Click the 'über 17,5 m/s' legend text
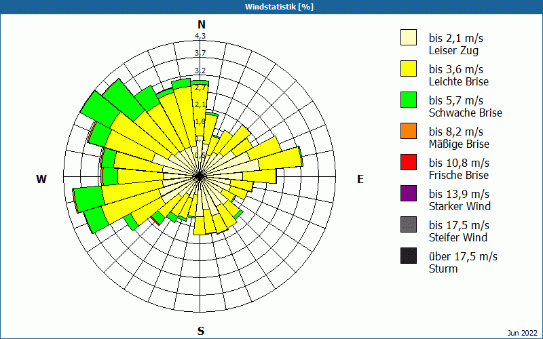 click(x=463, y=256)
